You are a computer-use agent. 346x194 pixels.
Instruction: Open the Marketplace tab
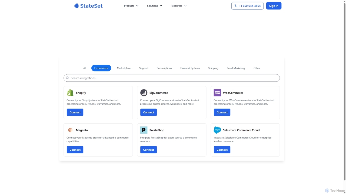click(124, 68)
